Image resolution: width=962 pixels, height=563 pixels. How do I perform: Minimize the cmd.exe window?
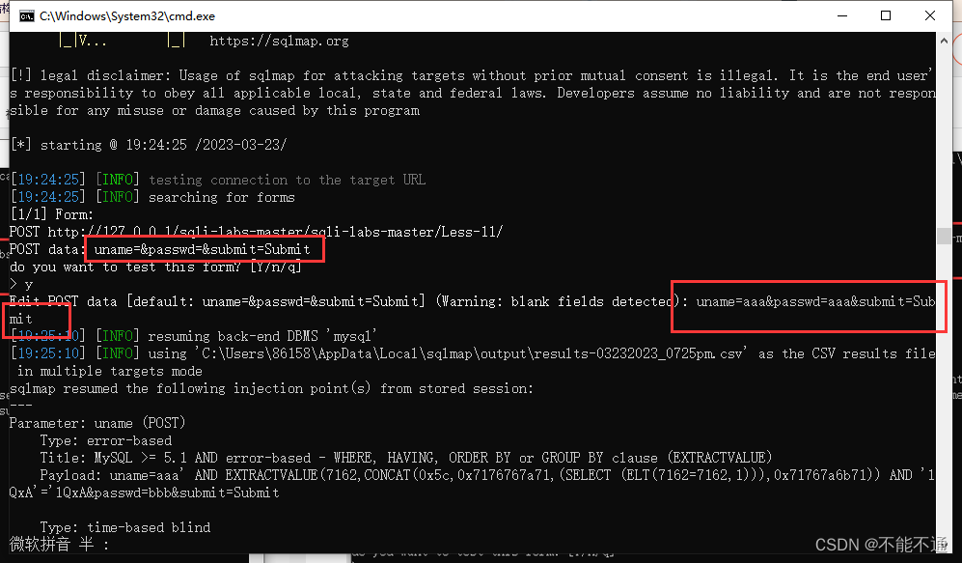tap(841, 16)
